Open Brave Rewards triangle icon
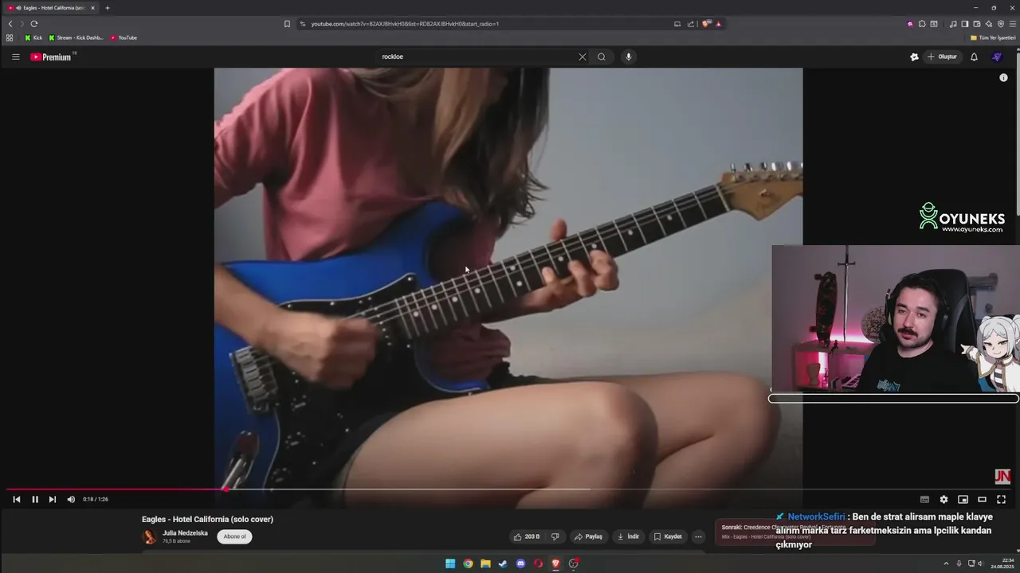The height and width of the screenshot is (573, 1020). (x=718, y=24)
